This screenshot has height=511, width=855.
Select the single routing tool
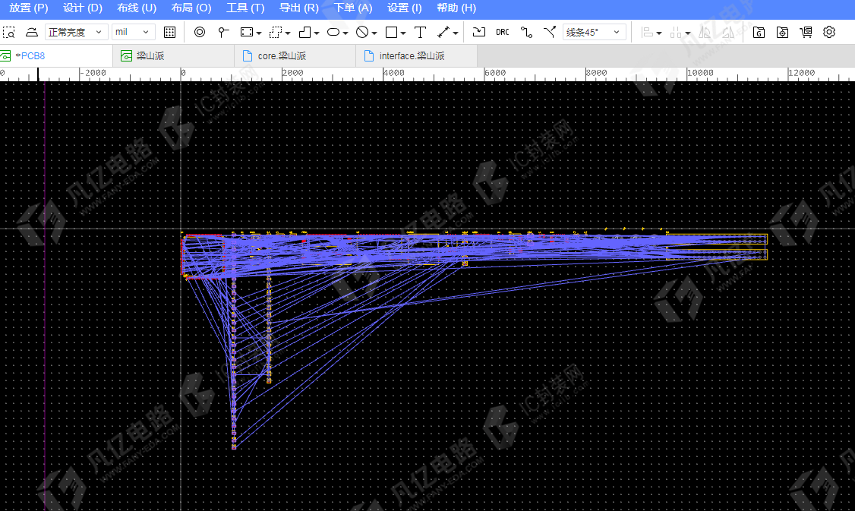[526, 32]
